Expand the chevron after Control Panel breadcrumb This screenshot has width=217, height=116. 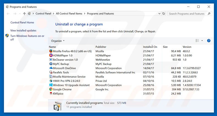coord(53,14)
